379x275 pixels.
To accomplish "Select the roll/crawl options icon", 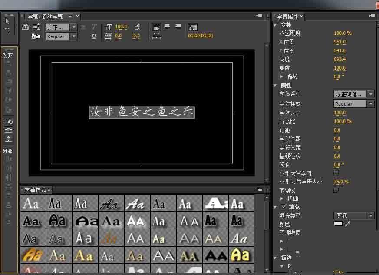I will point(36,27).
